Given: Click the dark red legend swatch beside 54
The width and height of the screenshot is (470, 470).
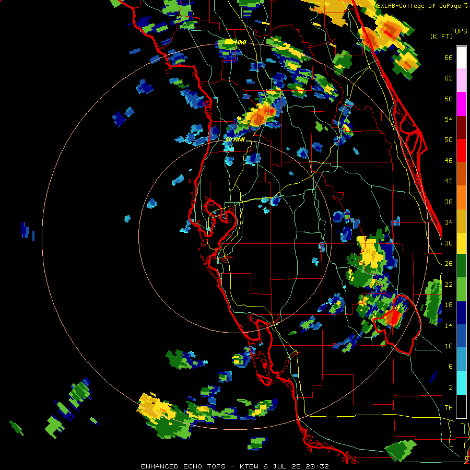Looking at the screenshot, I should [x=461, y=127].
